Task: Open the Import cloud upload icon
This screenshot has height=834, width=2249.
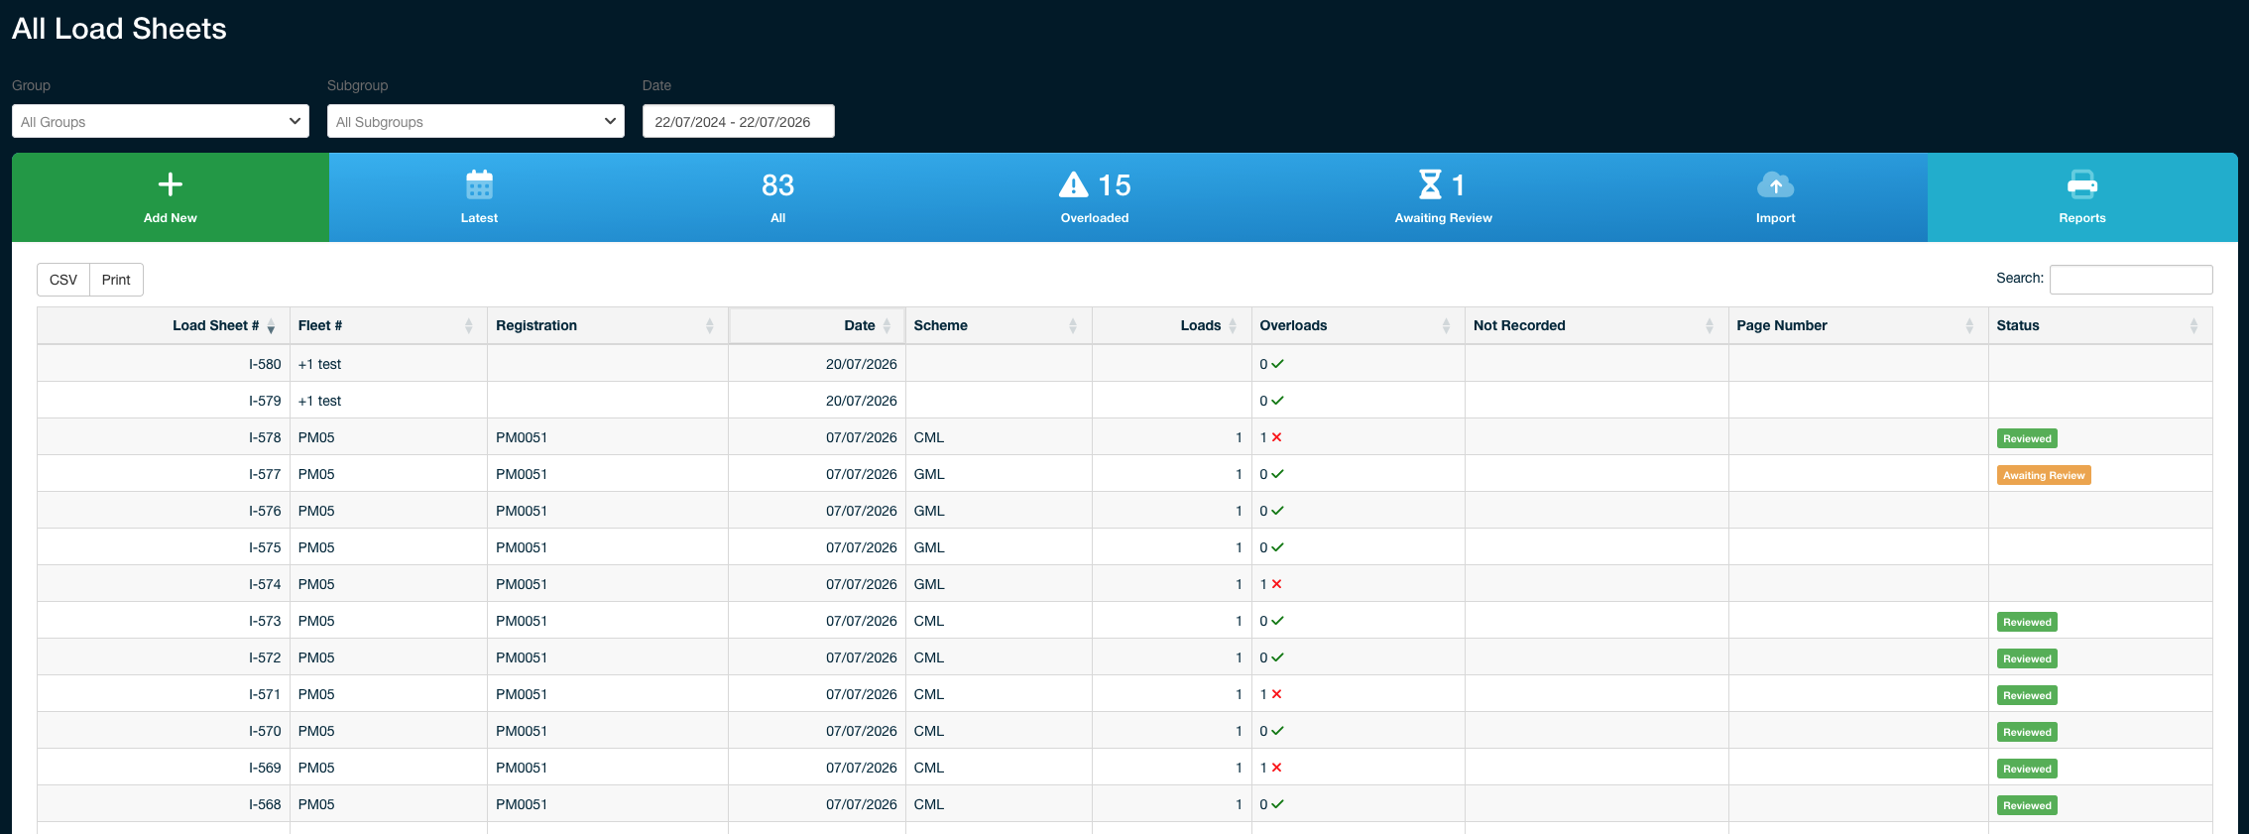Action: 1775,184
